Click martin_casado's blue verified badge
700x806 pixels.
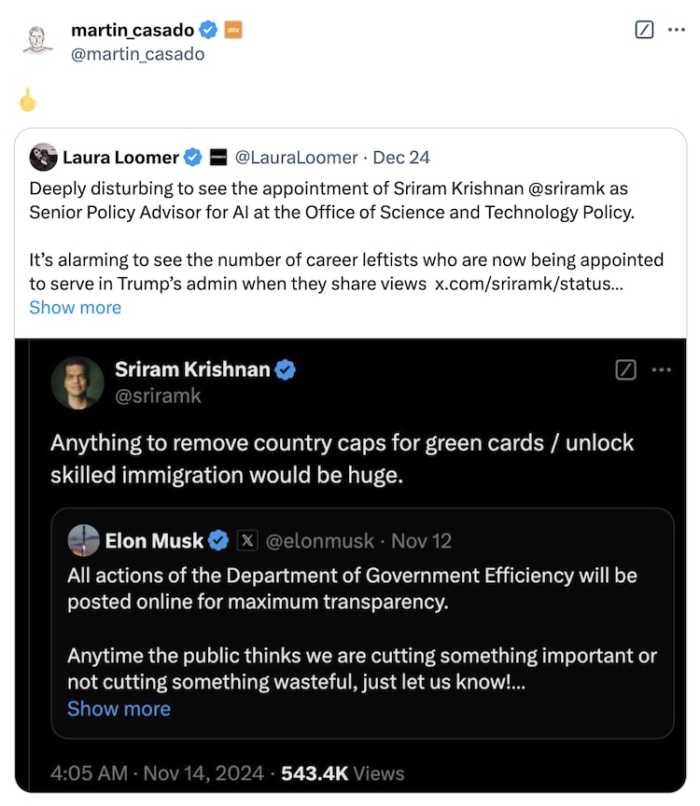point(209,30)
